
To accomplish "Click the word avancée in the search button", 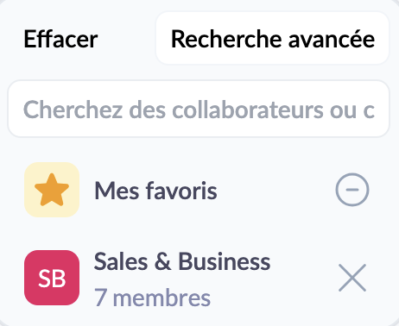I will point(332,39).
